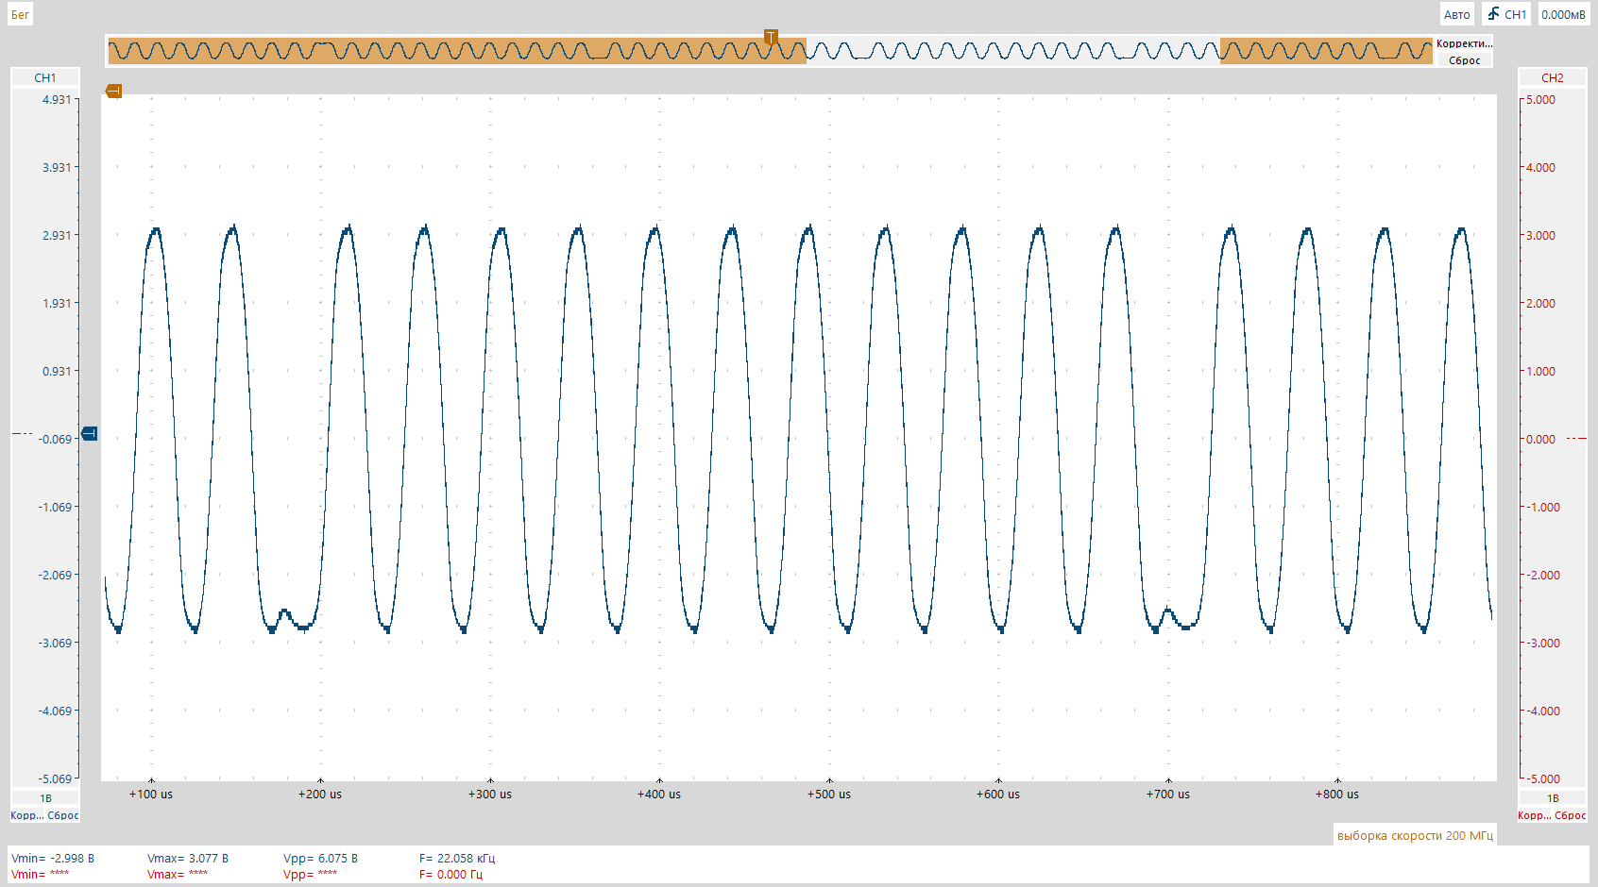Image resolution: width=1598 pixels, height=887 pixels.
Task: Click the CH1 1В volts-per-division setting
Action: coord(45,798)
